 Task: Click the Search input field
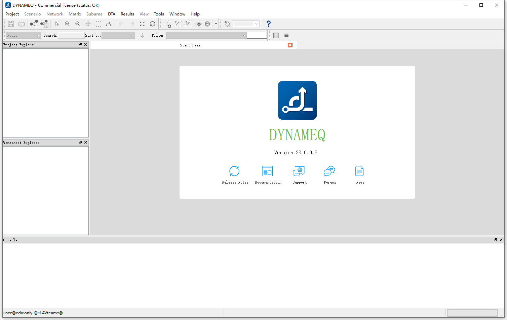(x=71, y=35)
